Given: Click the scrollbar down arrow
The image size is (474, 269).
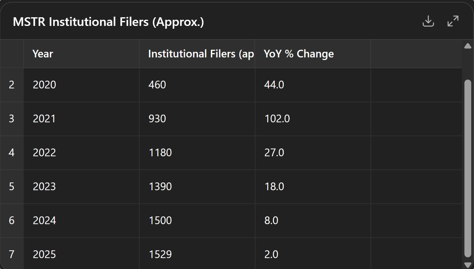Looking at the screenshot, I should (x=468, y=265).
